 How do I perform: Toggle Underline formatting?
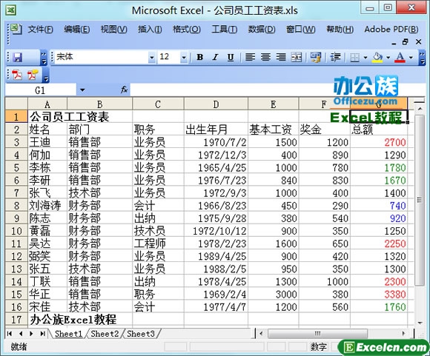coord(231,57)
